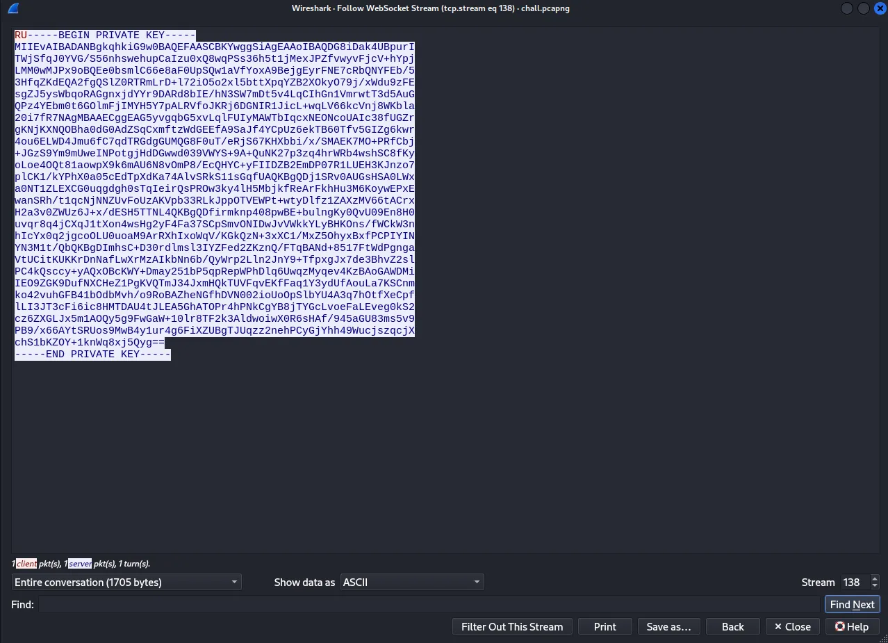Click the red 'RU' client text
The image size is (888, 643).
21,35
